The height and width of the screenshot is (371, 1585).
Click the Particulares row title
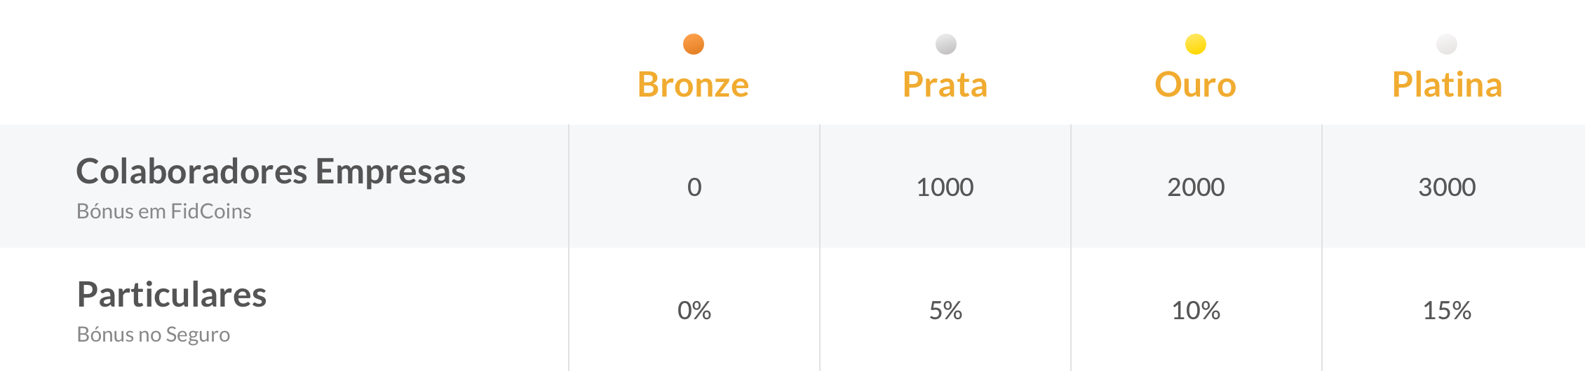tap(172, 295)
